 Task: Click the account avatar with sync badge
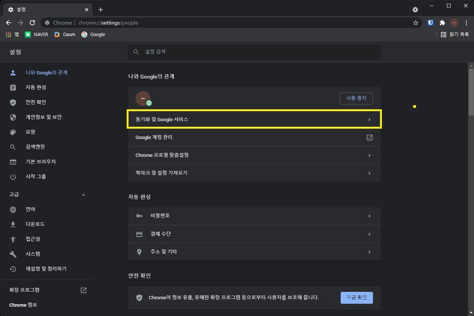tap(143, 99)
